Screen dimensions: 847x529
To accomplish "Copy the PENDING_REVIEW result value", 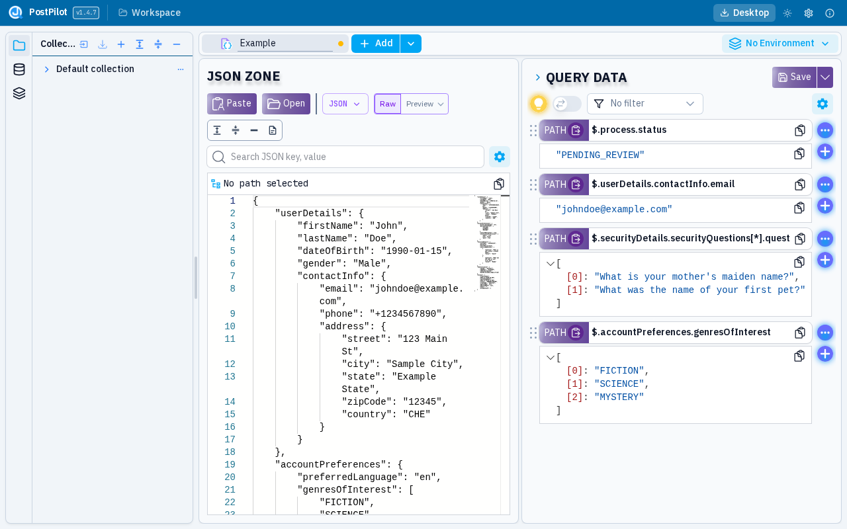I will click(x=799, y=153).
